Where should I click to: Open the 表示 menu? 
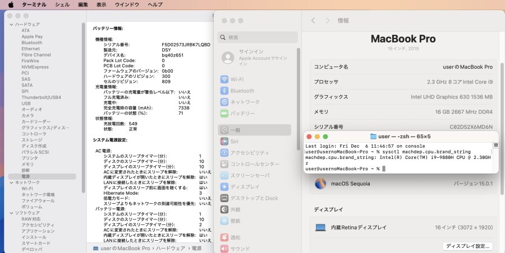pyautogui.click(x=102, y=4)
